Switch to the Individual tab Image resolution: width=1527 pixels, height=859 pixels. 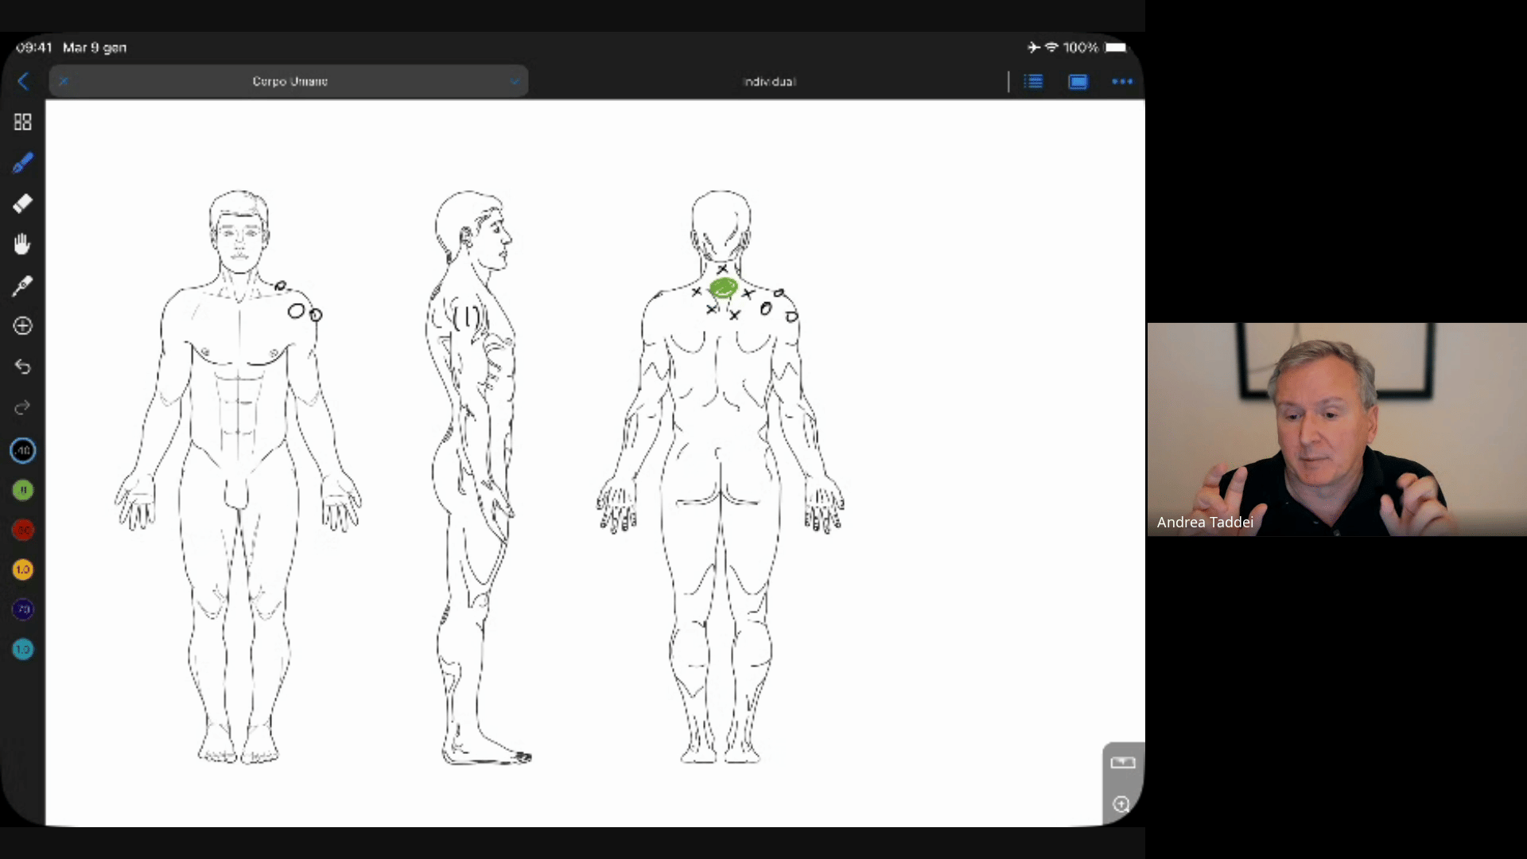(x=769, y=81)
